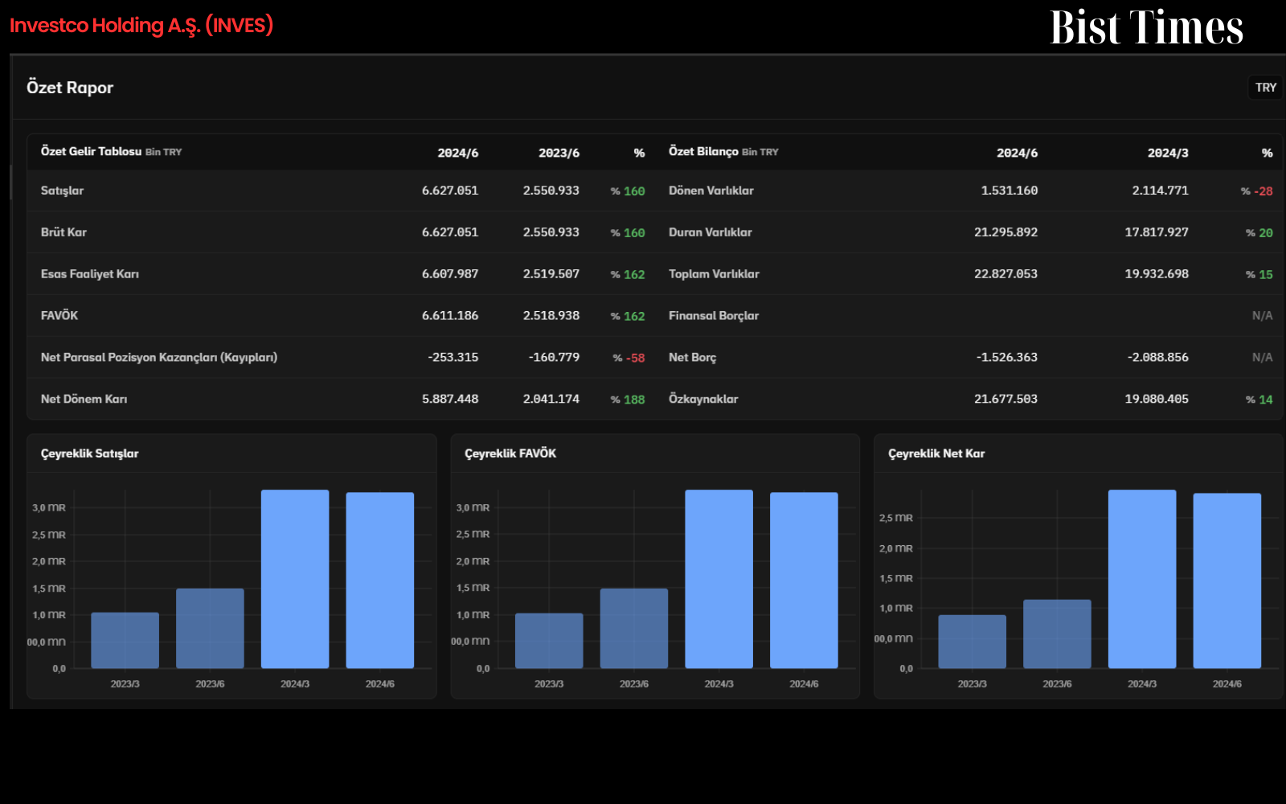Click the FAVÖK row label

coord(59,315)
